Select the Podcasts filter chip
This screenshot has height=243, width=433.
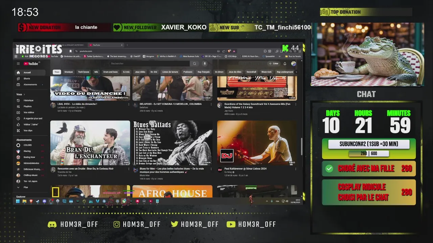coord(188,72)
